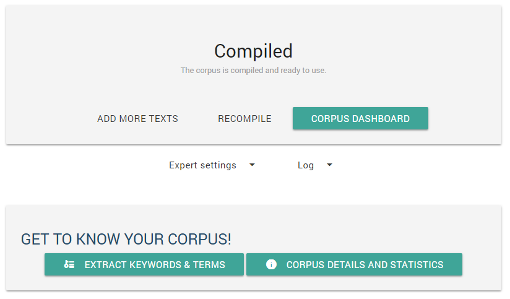Click the "corpus is compiled and ready" message
The image size is (510, 299).
[x=253, y=71]
